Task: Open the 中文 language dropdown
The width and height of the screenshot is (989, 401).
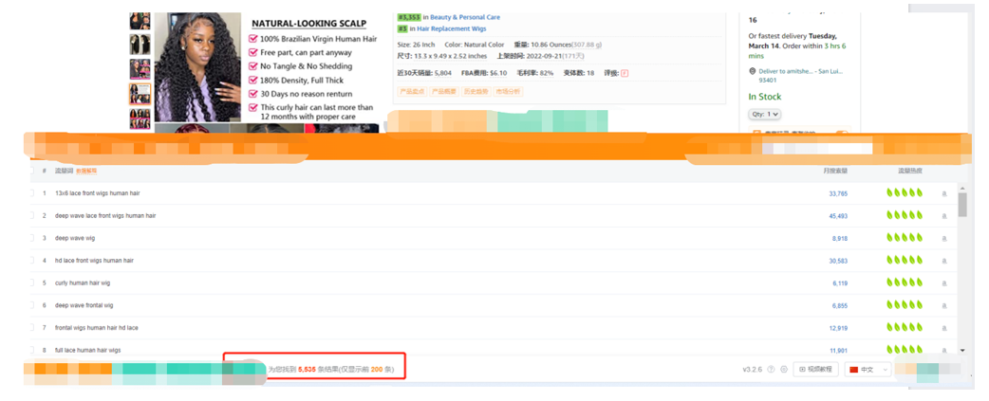Action: click(x=868, y=370)
